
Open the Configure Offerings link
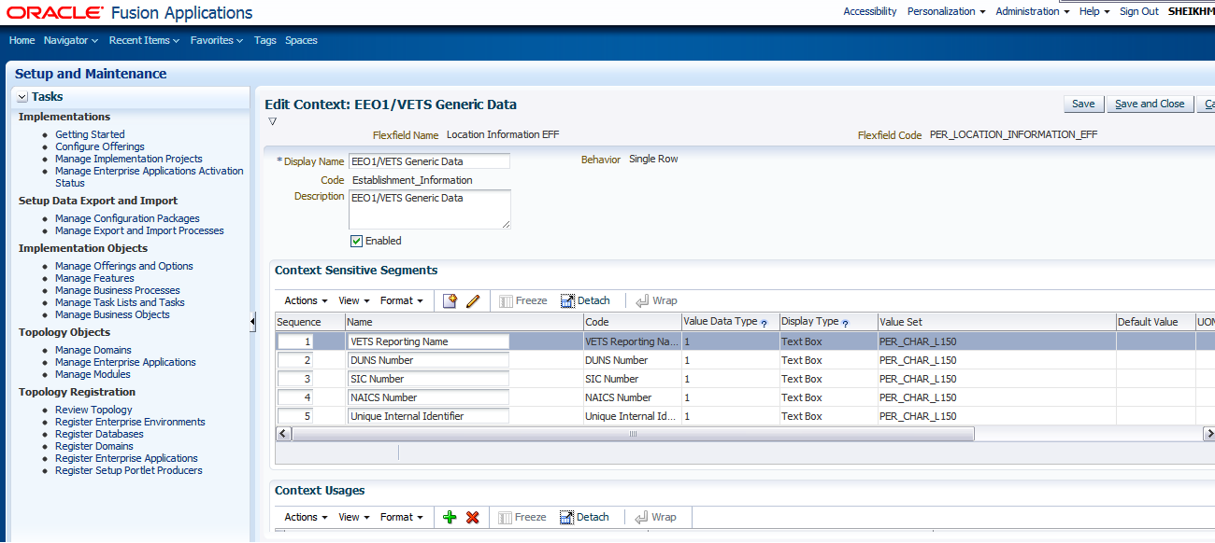coord(100,146)
